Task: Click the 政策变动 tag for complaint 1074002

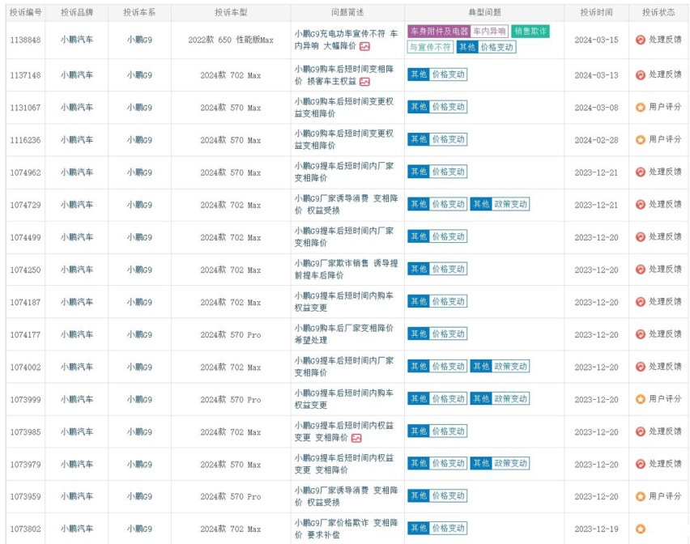Action: [510, 367]
